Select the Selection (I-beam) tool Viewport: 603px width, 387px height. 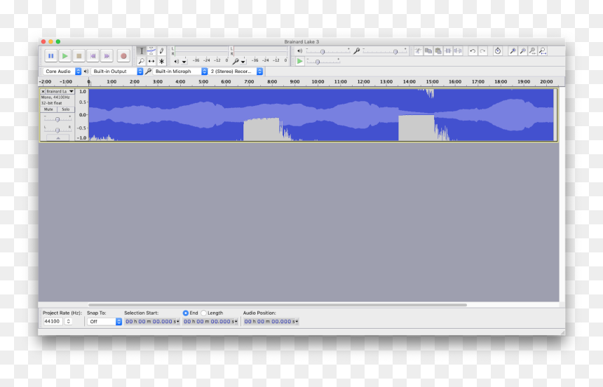[141, 50]
